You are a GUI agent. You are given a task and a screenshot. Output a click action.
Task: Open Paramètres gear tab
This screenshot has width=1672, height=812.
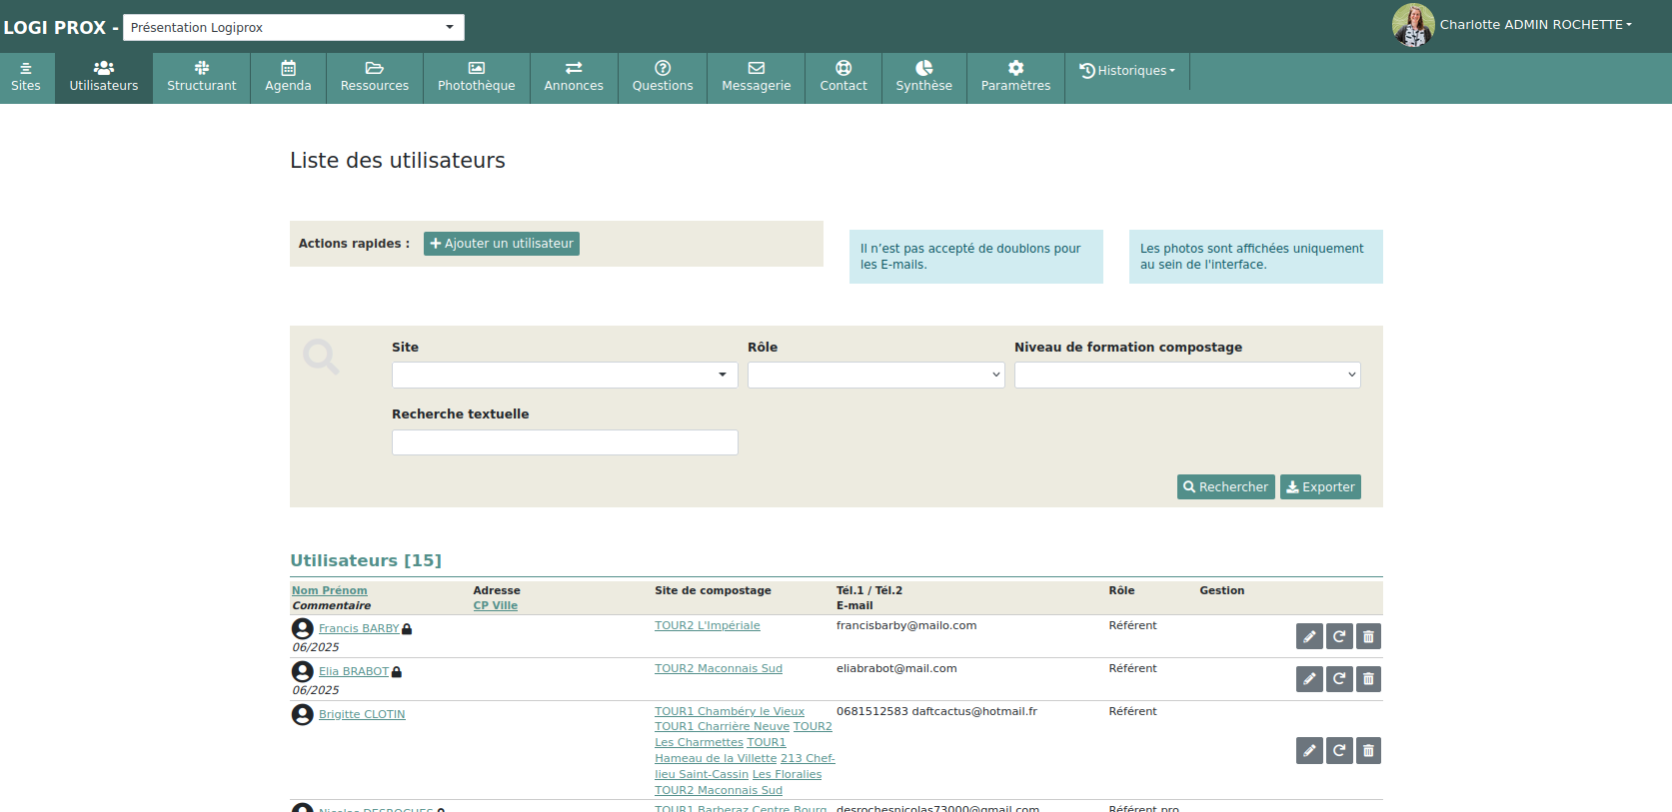[1015, 78]
